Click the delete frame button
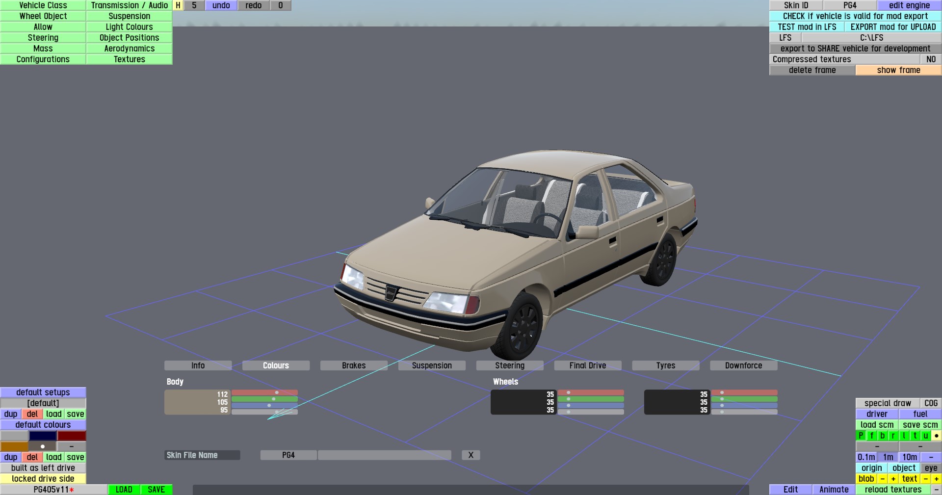This screenshot has height=495, width=942. tap(812, 70)
